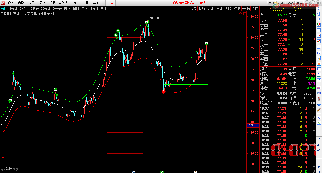This screenshot has height=173, width=322.
Task: Click the red S icon in sidebar
Action: tap(319, 99)
